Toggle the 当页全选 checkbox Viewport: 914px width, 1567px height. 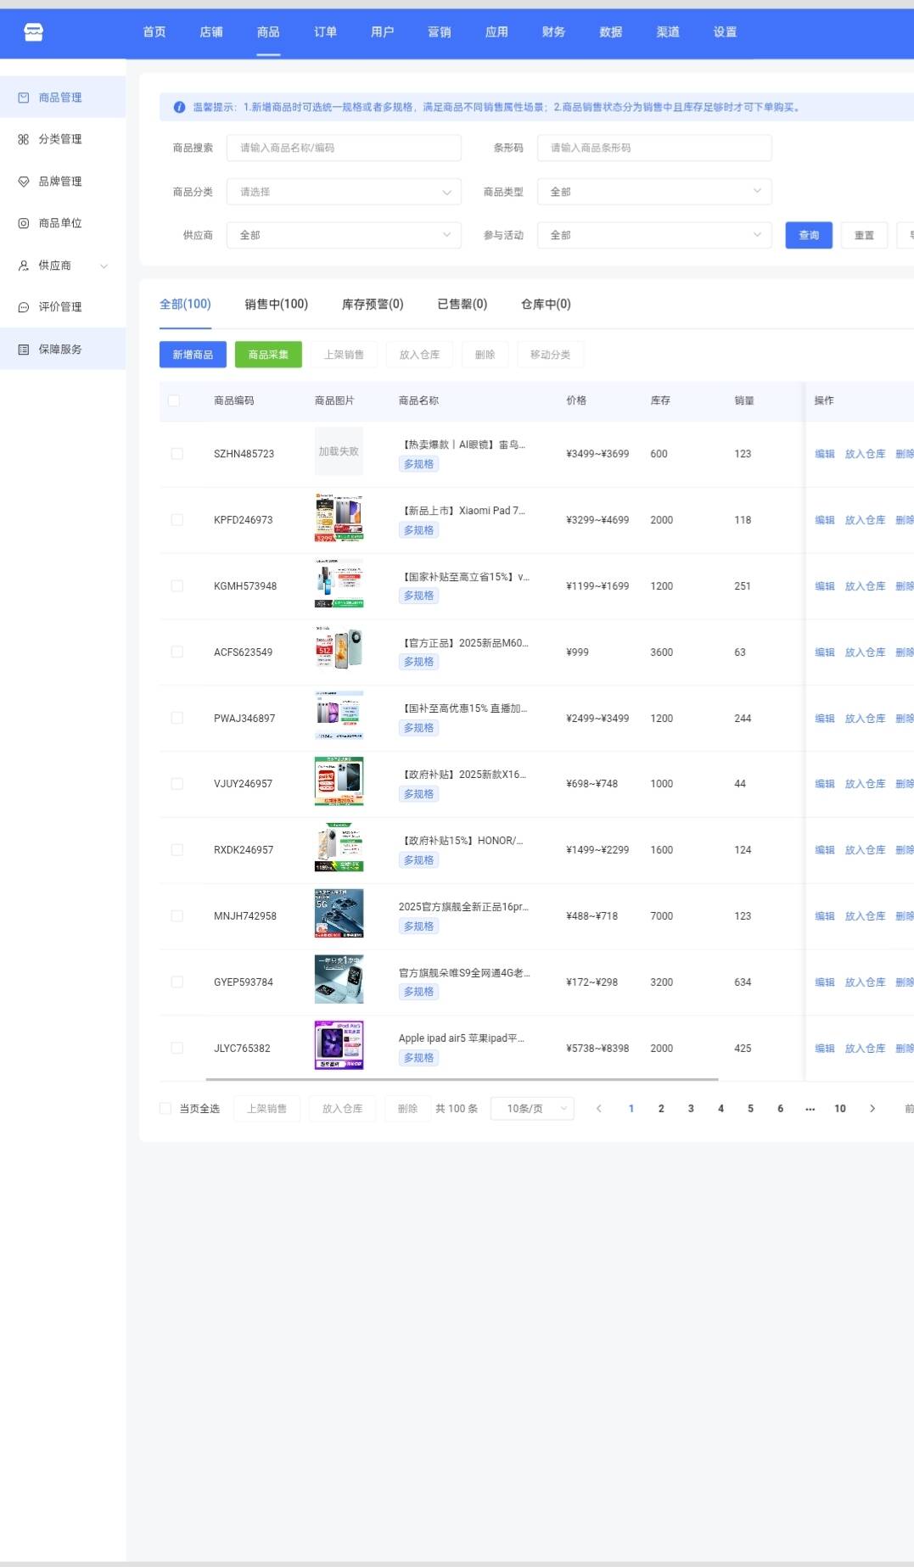(x=165, y=1109)
